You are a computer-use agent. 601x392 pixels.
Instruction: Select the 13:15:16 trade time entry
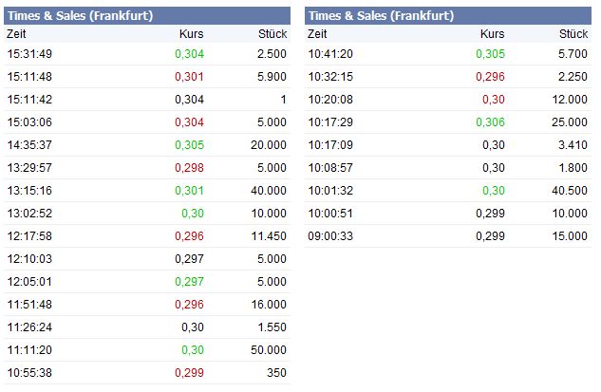pyautogui.click(x=29, y=190)
